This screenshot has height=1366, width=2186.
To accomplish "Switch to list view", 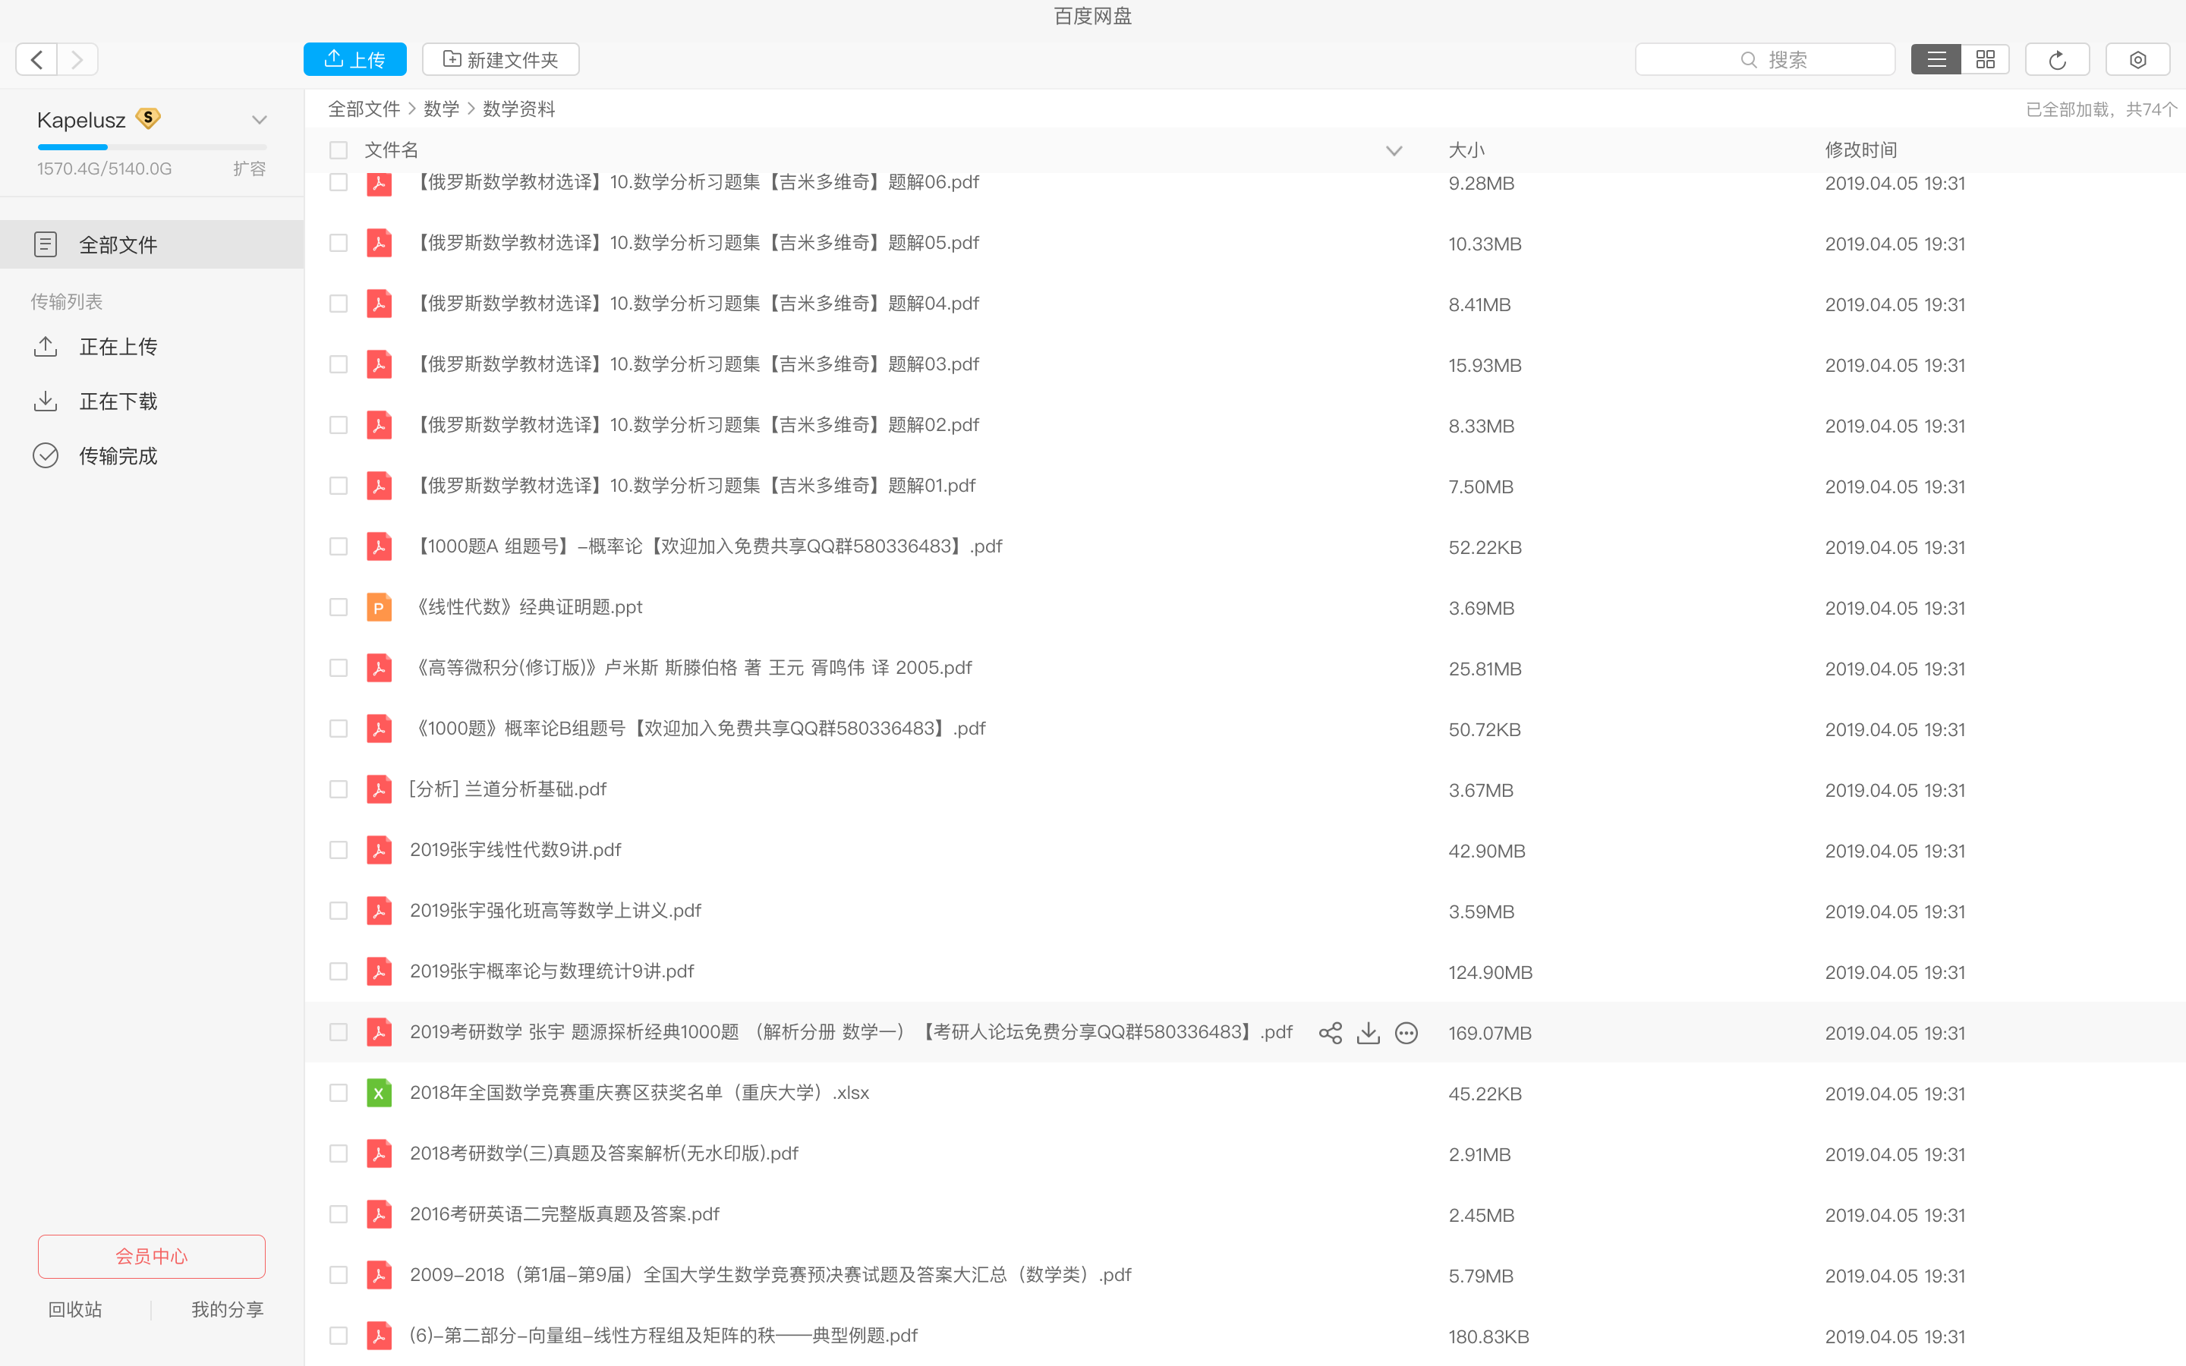I will click(x=1936, y=60).
